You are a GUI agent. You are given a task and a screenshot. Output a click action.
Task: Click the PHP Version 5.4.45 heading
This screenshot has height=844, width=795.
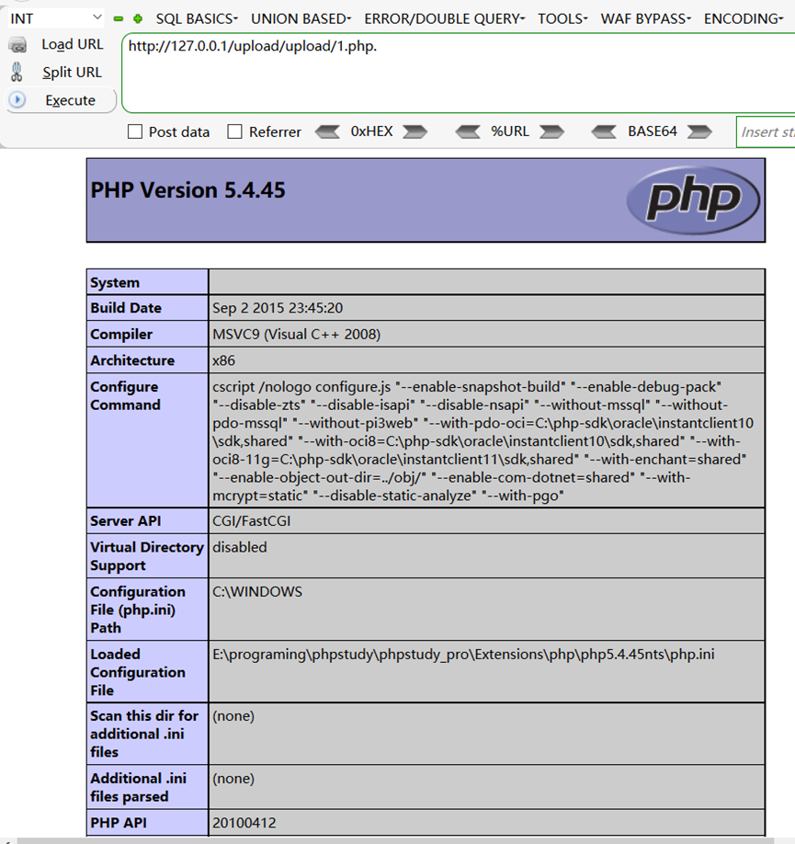point(187,190)
